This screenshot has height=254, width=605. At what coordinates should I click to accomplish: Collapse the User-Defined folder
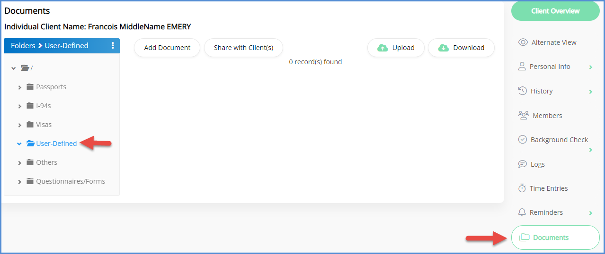coord(19,144)
